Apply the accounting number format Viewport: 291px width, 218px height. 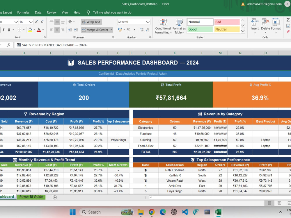[x=120, y=30]
